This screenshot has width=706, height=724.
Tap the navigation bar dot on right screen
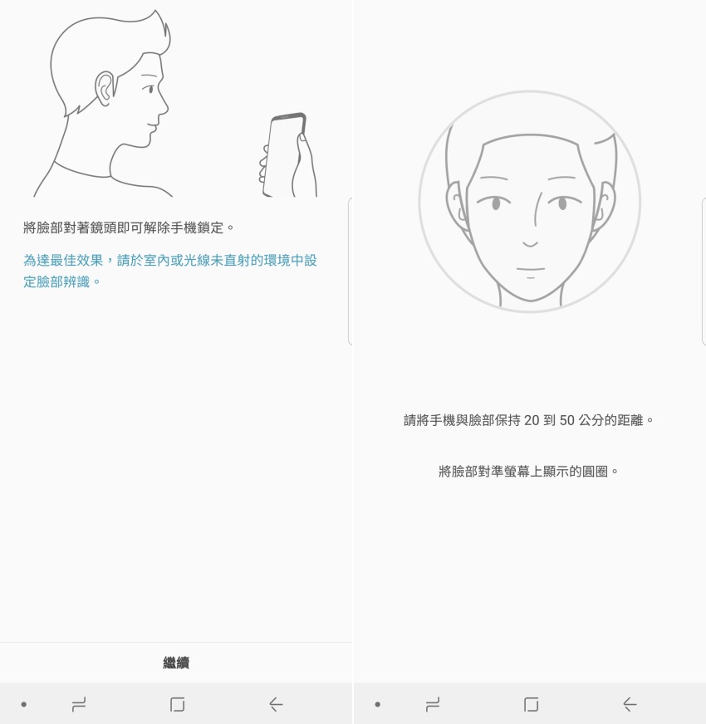[x=377, y=705]
